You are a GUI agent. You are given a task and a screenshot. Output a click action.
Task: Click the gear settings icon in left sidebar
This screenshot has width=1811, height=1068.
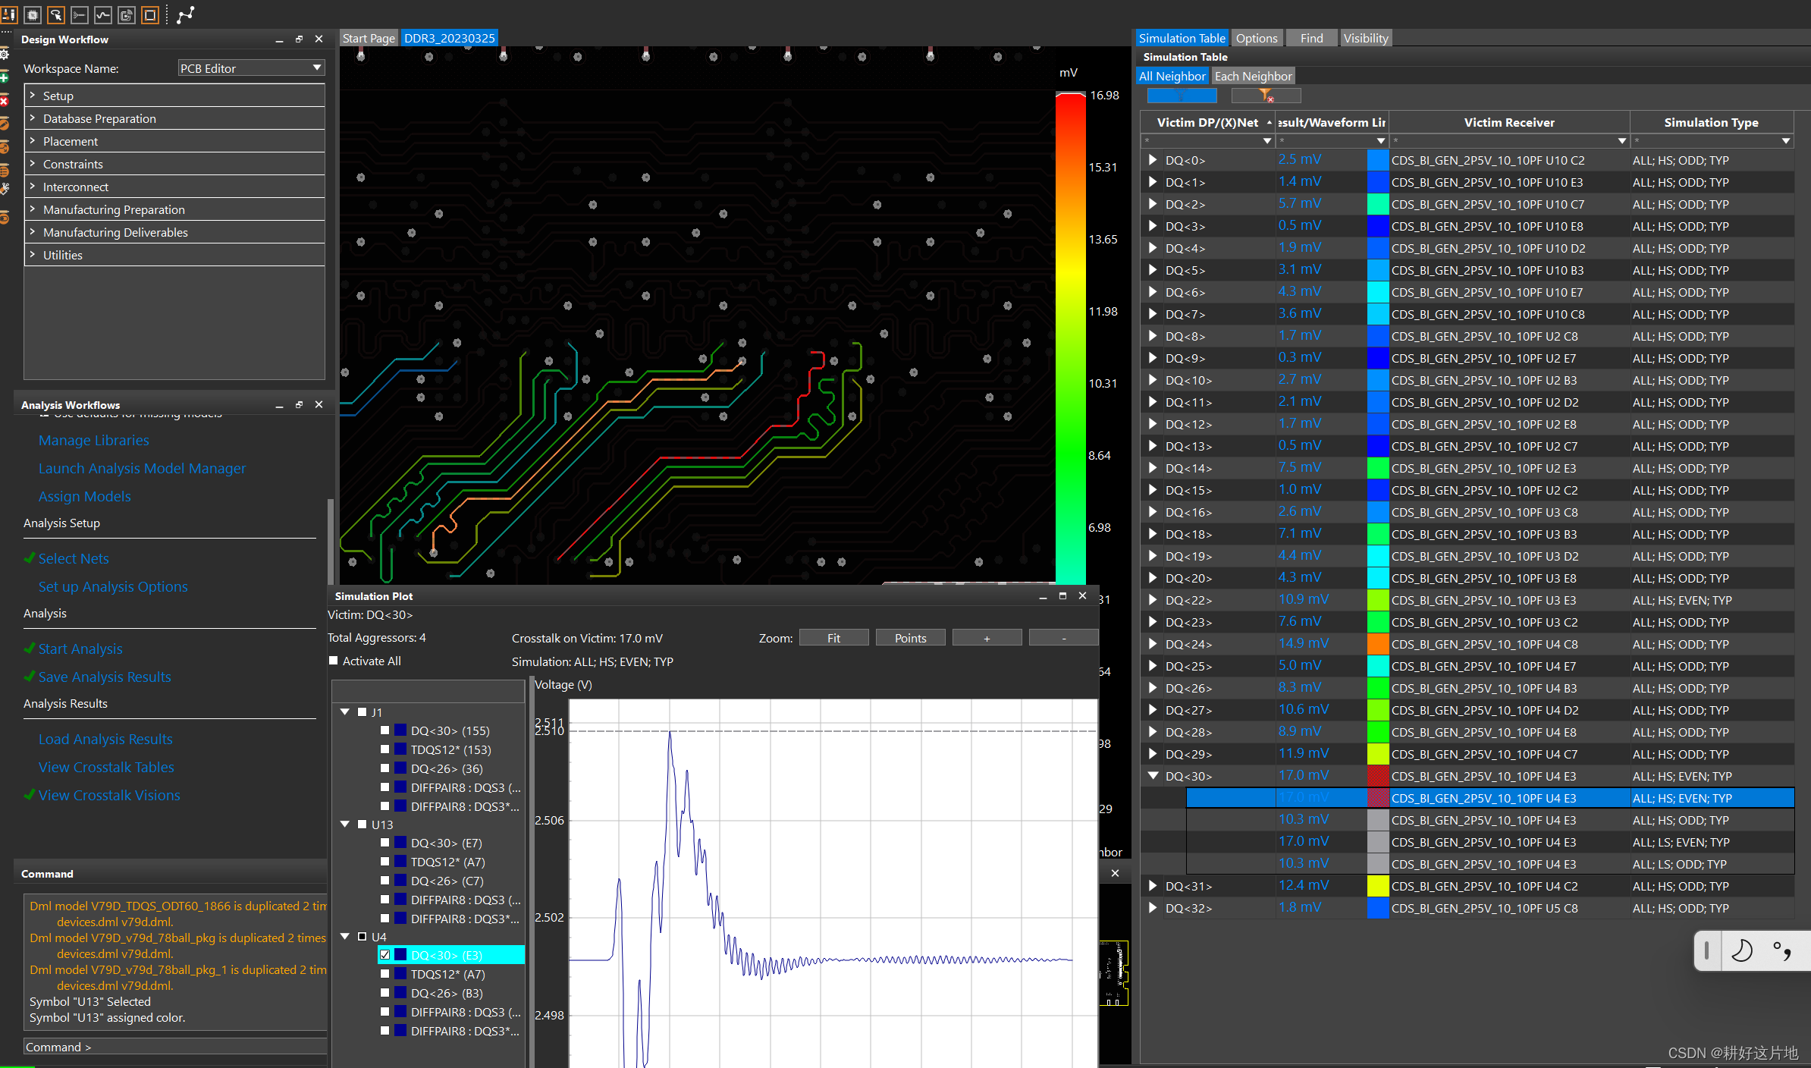pos(5,55)
